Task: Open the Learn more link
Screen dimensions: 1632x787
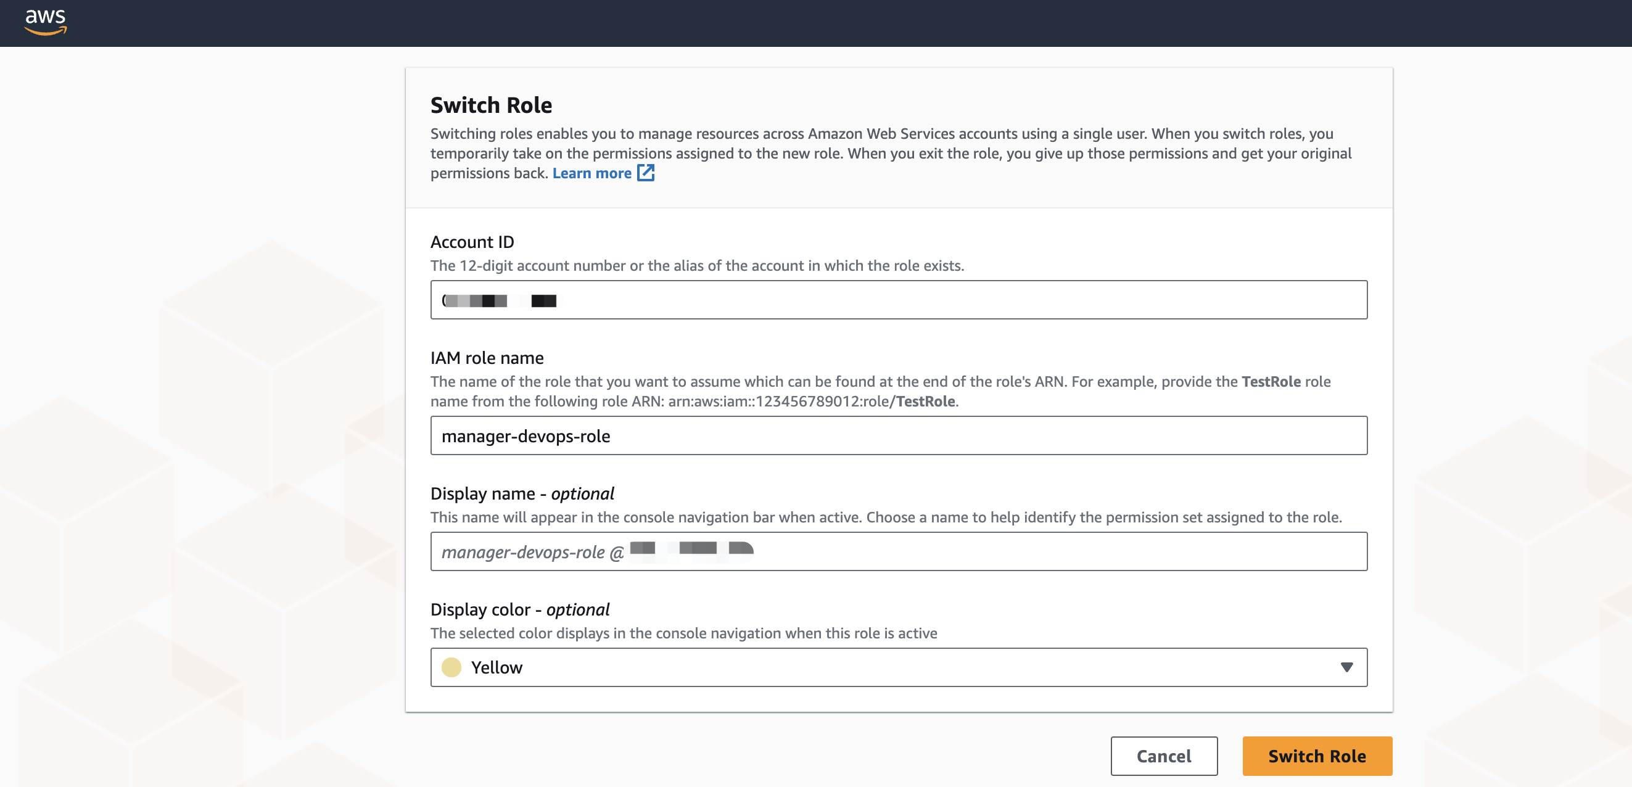Action: point(591,173)
